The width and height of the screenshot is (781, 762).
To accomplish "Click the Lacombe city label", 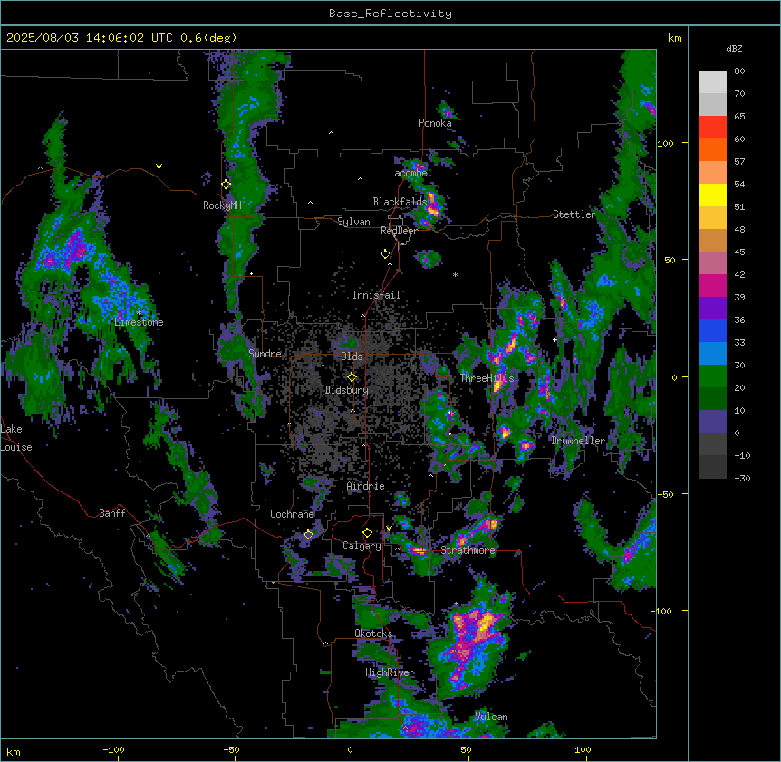I will [408, 173].
